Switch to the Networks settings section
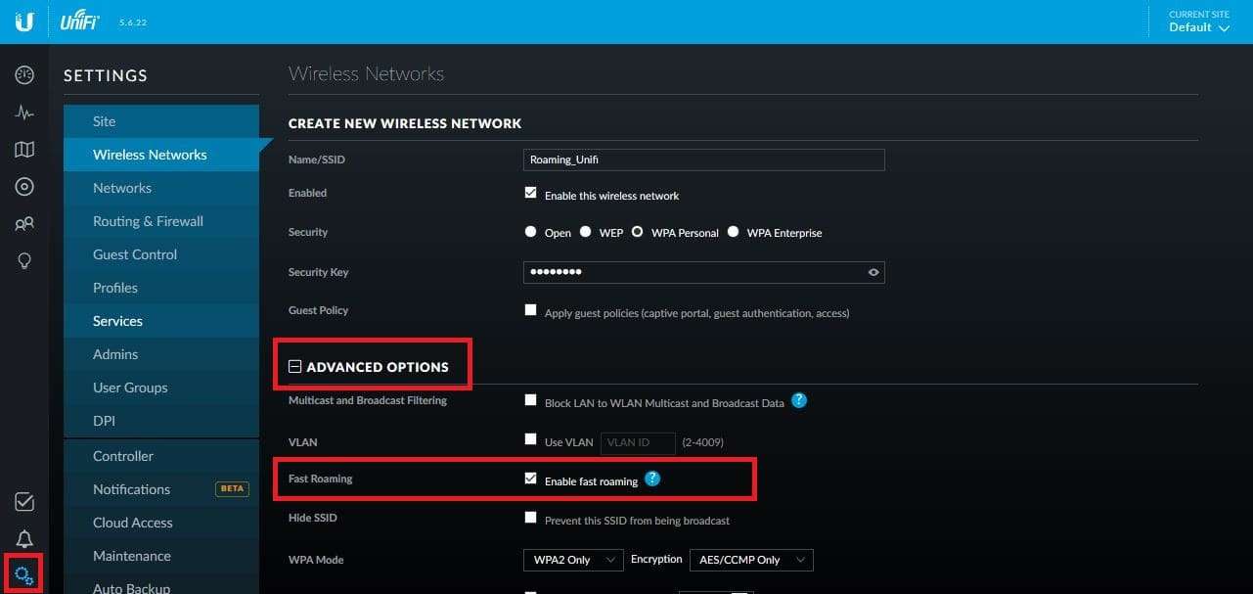Screen dimensions: 1253x594 pos(122,188)
